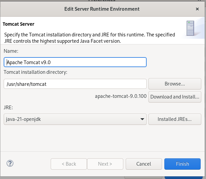This screenshot has height=179, width=206.
Task: Cancel the runtime environment edit
Action: [144, 164]
